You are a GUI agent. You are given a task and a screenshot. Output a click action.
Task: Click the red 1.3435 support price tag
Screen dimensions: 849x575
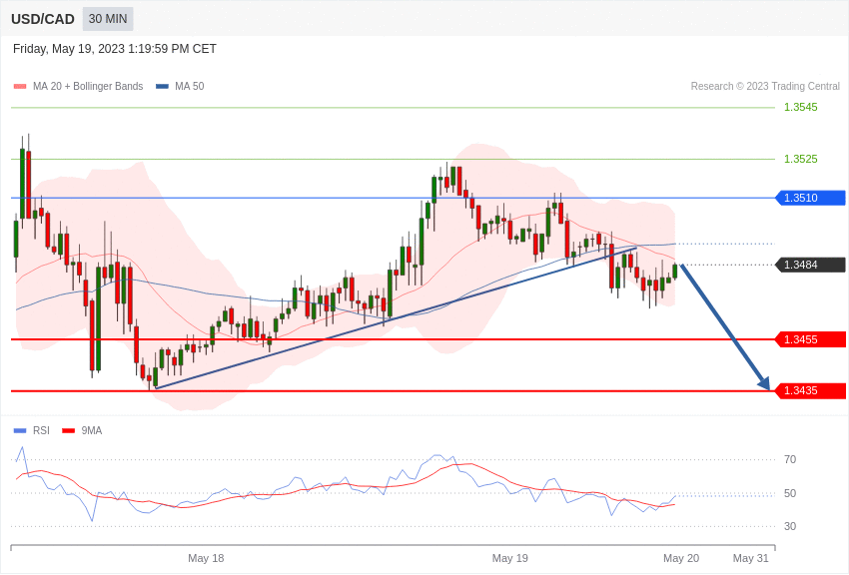coord(811,390)
